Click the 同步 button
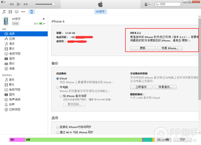 (x=182, y=140)
